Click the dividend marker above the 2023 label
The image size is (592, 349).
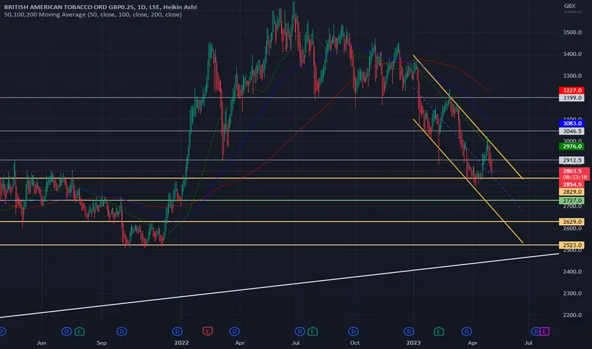[409, 332]
